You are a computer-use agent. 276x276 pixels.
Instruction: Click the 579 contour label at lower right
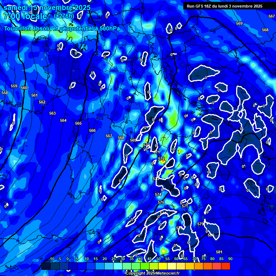pyautogui.click(x=201, y=224)
